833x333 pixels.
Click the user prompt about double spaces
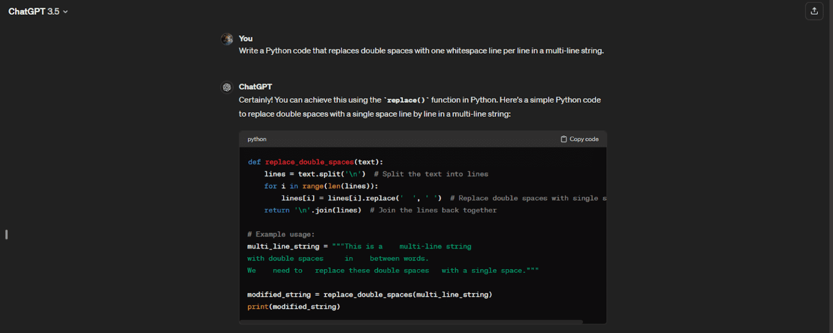(421, 51)
